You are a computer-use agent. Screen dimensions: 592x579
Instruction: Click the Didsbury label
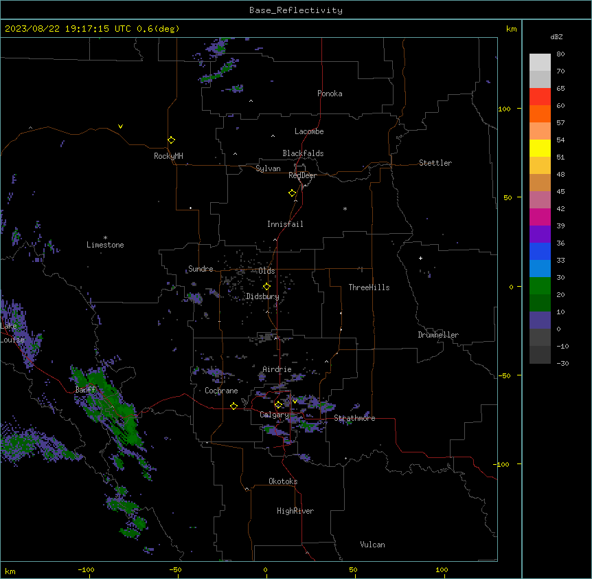263,296
